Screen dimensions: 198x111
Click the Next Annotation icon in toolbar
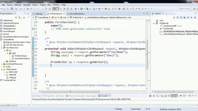[x=128, y=9]
